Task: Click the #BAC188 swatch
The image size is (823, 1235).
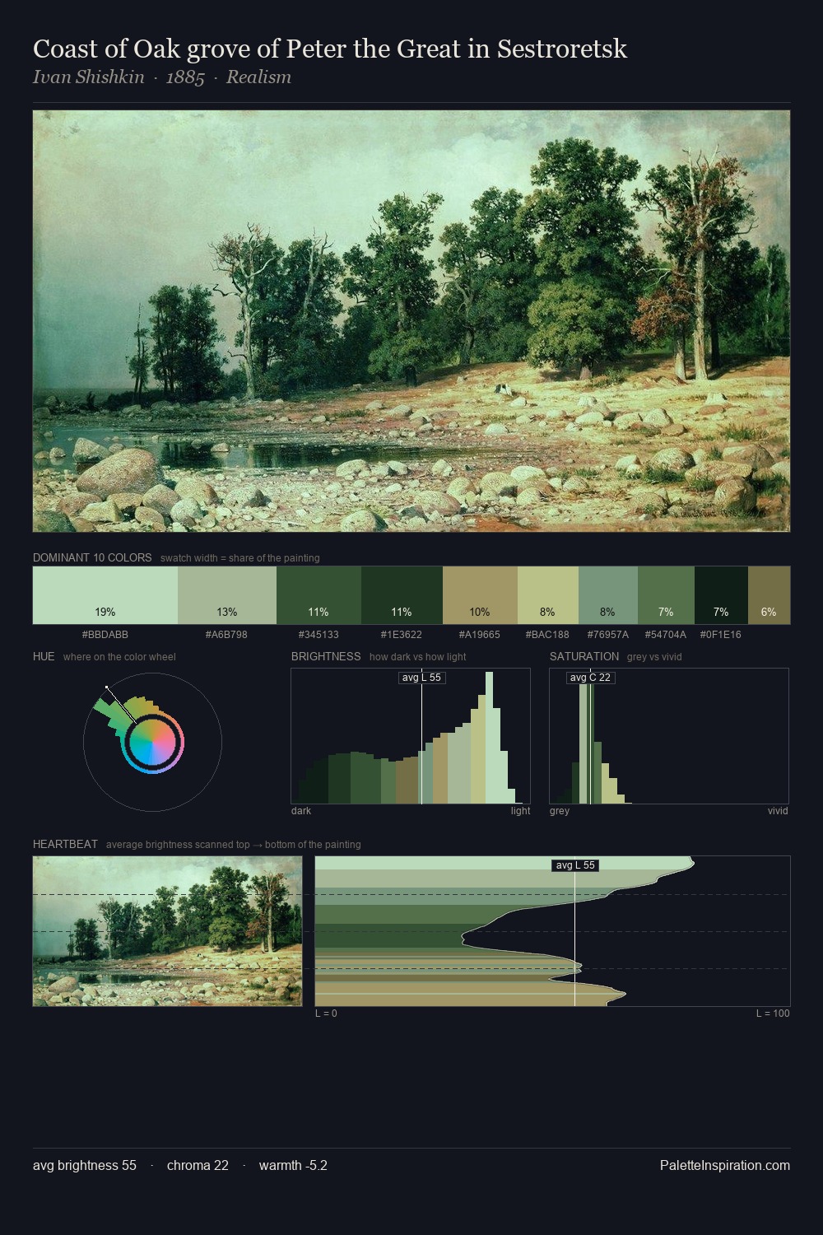Action: (548, 595)
